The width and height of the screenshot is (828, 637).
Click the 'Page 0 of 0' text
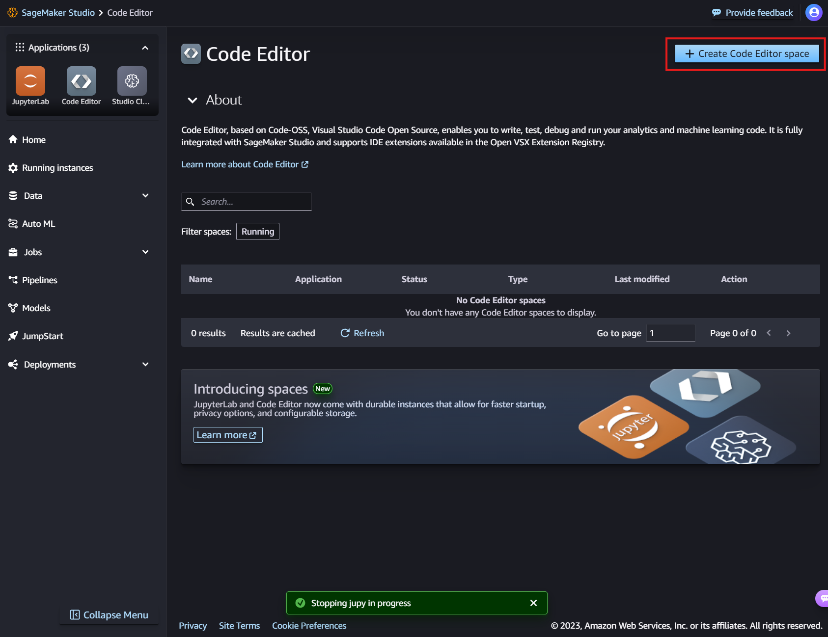coord(733,333)
